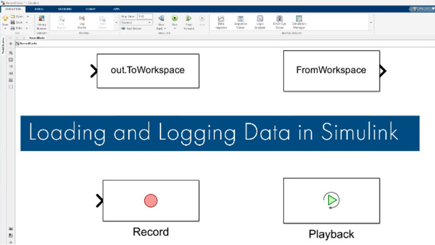The height and width of the screenshot is (245, 435).
Task: Expand the Normal simulation mode dropdown
Action: click(x=136, y=22)
